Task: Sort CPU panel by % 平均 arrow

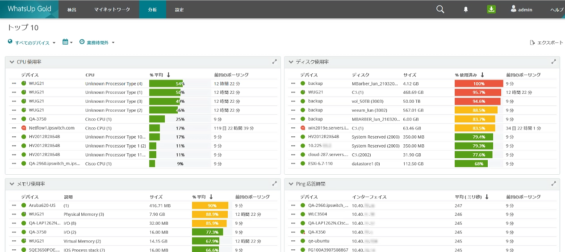Action: 169,75
